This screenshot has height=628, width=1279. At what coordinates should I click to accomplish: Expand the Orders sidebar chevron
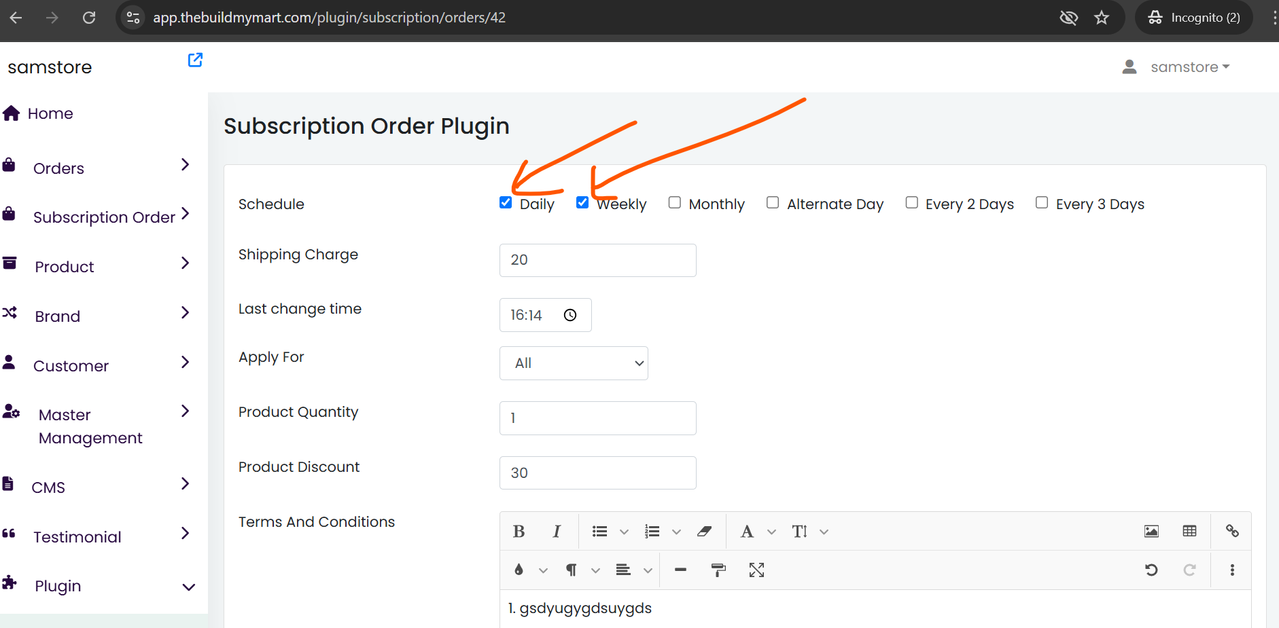[x=186, y=165]
